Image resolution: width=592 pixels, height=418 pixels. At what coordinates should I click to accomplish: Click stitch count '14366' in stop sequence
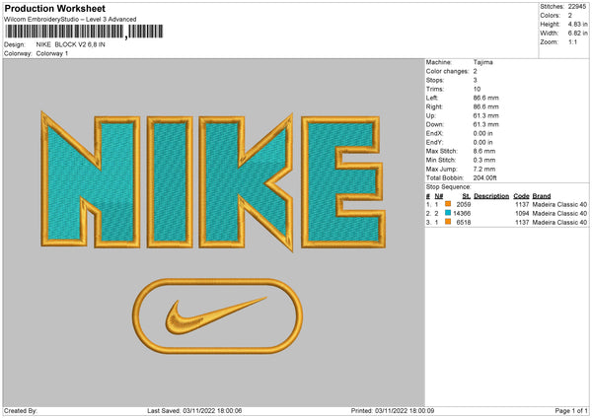pos(462,214)
